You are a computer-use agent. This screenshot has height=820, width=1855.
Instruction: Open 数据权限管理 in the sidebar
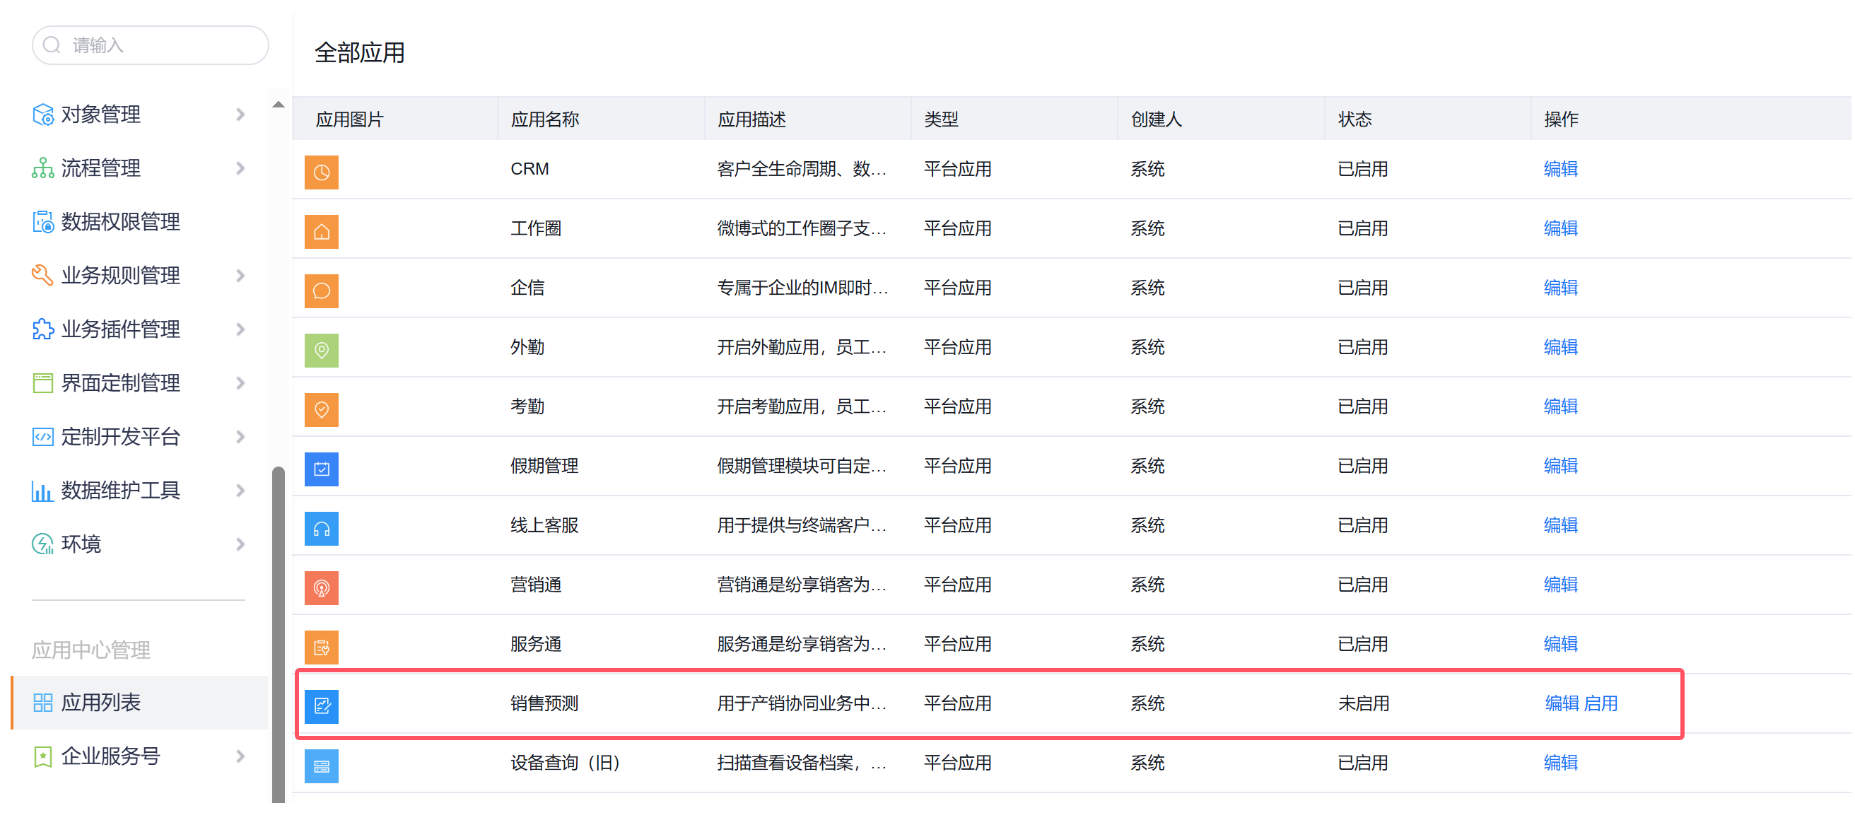[120, 222]
